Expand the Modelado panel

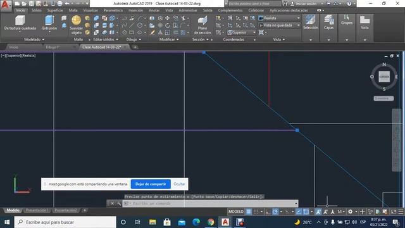34,39
